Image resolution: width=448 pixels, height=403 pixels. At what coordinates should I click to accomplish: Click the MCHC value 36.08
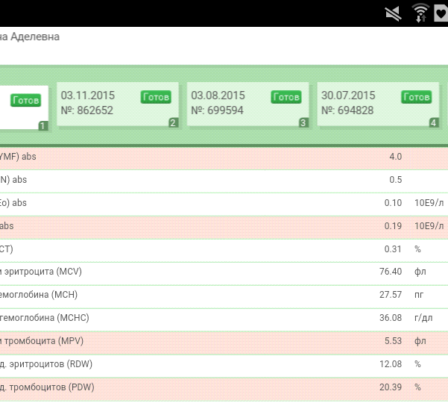click(x=391, y=318)
